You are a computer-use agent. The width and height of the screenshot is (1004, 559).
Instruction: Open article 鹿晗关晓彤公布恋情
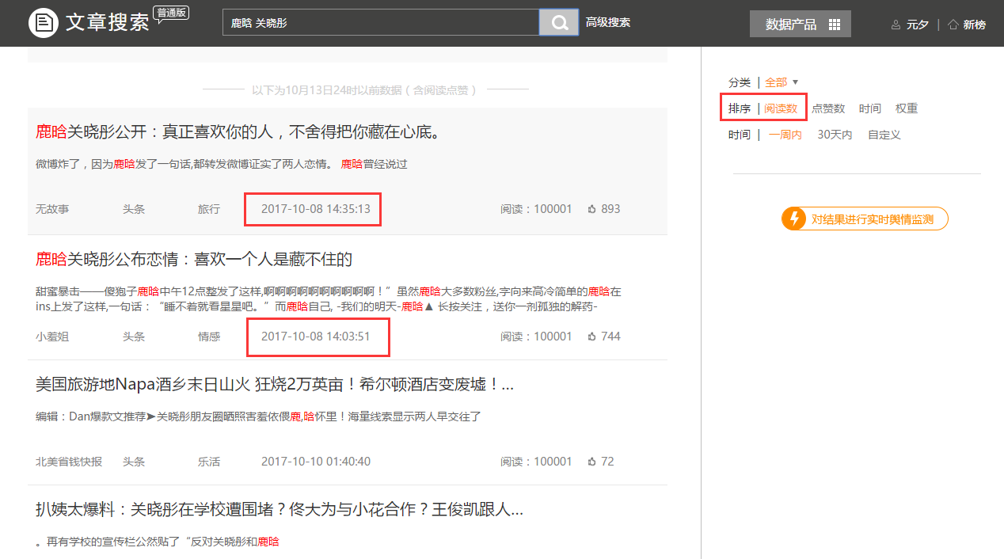click(194, 259)
